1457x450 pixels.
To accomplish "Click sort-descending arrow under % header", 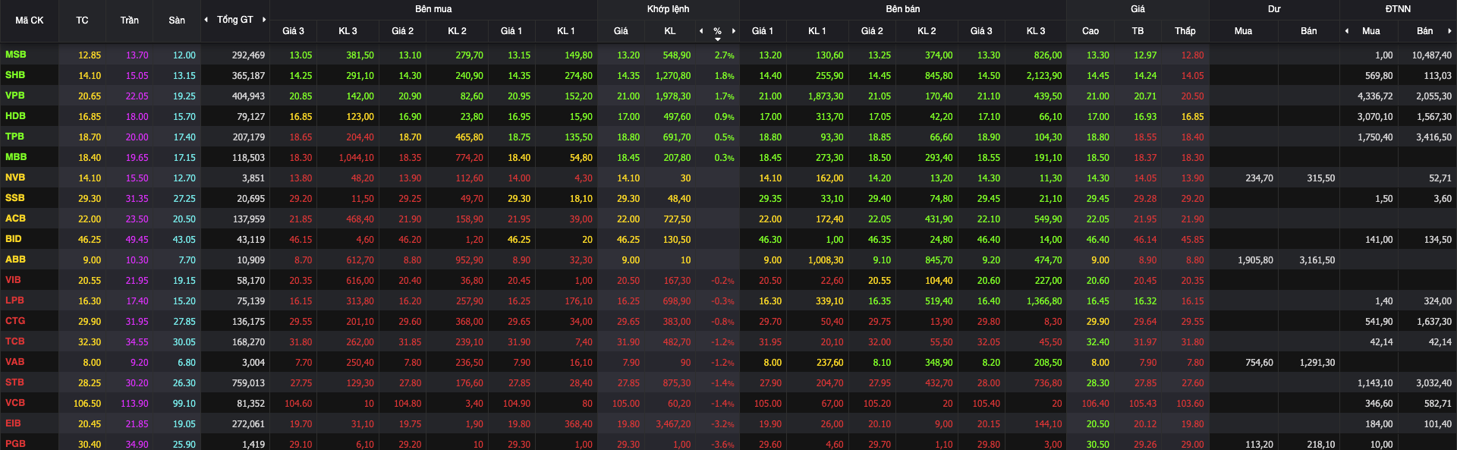I will coord(718,39).
